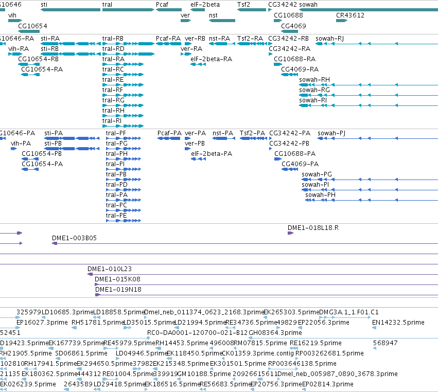Click transcript sti-RA label

(50, 39)
